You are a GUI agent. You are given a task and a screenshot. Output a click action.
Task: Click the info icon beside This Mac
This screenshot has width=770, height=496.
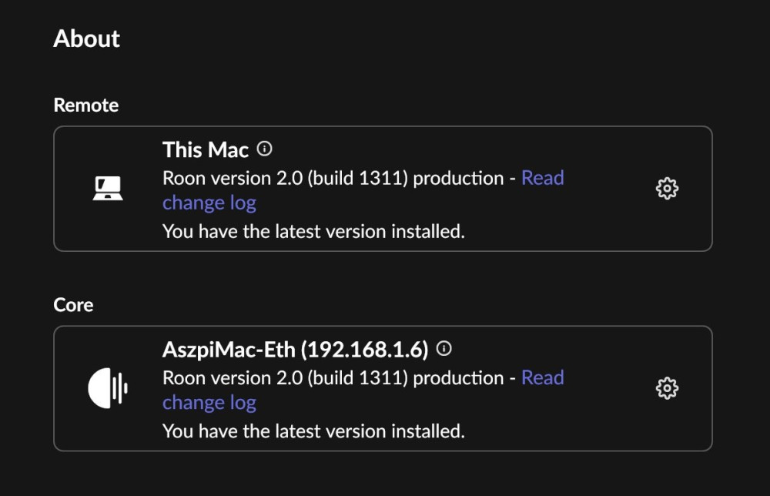pyautogui.click(x=265, y=149)
